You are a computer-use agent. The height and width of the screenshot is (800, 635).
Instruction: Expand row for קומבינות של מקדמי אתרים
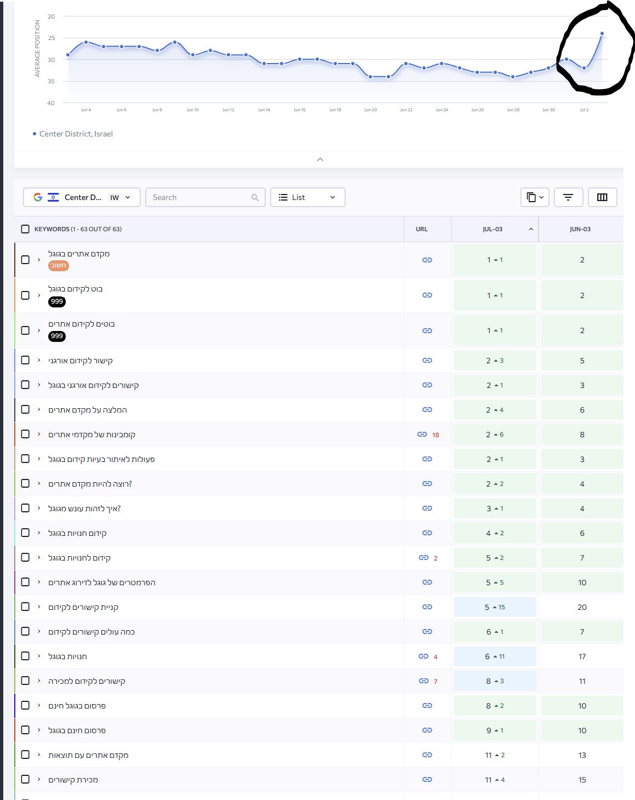(39, 434)
